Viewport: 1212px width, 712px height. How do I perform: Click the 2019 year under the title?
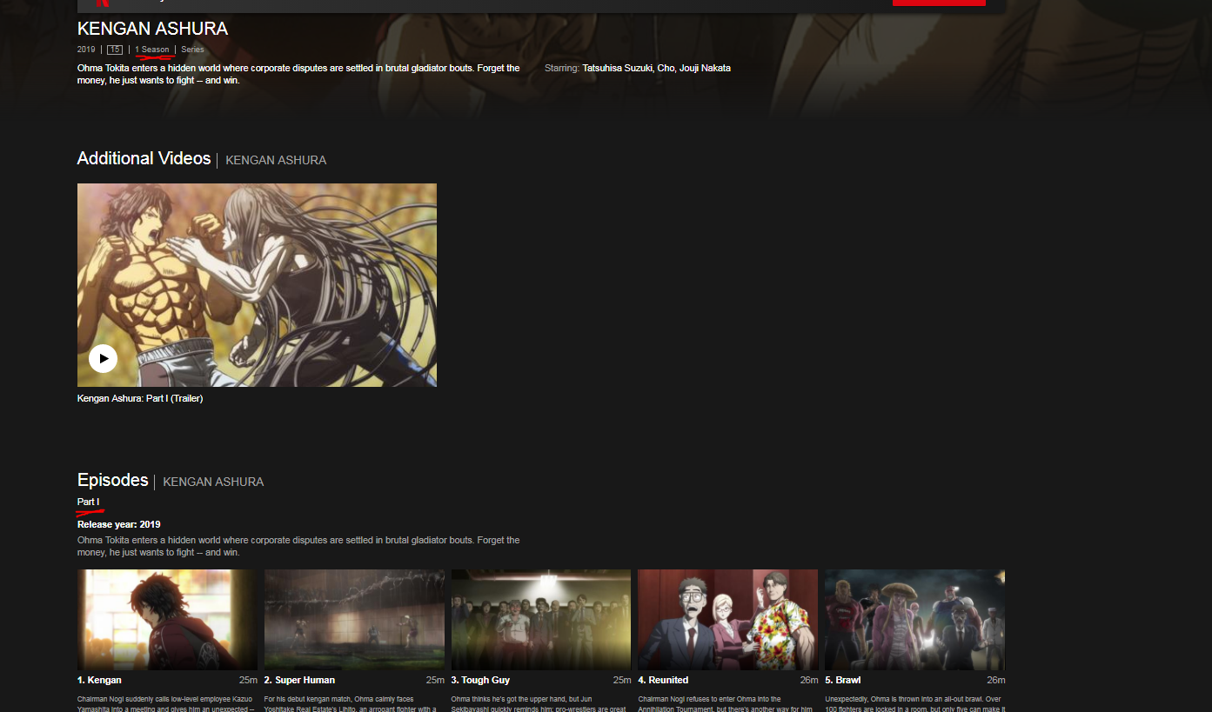(86, 50)
